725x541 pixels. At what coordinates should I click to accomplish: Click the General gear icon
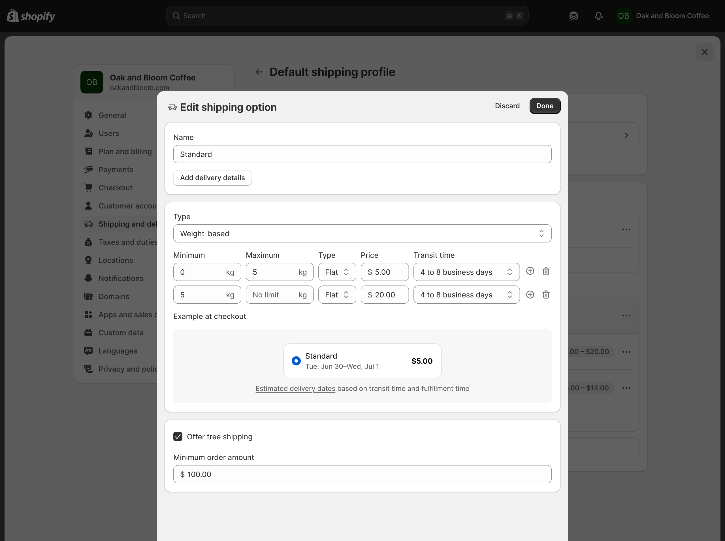[x=88, y=115]
